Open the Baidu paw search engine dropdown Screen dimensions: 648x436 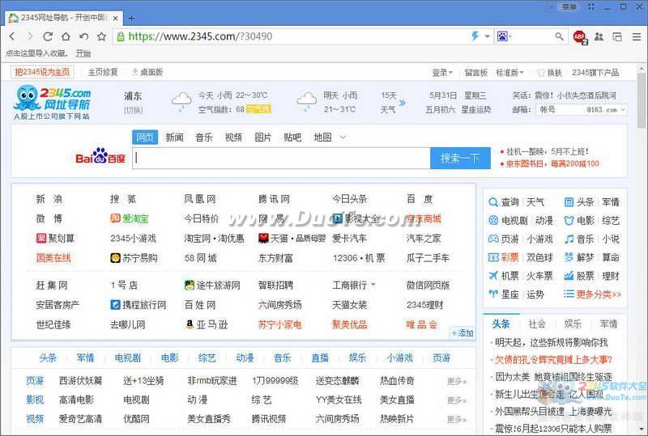click(x=504, y=36)
